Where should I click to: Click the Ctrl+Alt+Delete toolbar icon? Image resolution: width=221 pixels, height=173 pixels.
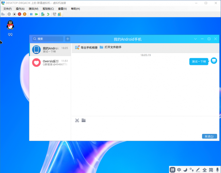[3, 14]
